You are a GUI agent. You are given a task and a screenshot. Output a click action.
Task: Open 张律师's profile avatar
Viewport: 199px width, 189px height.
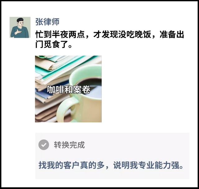pyautogui.click(x=20, y=27)
